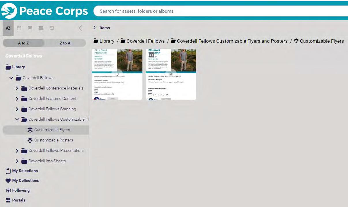Click the Peace Corps dove logo

tap(9, 11)
